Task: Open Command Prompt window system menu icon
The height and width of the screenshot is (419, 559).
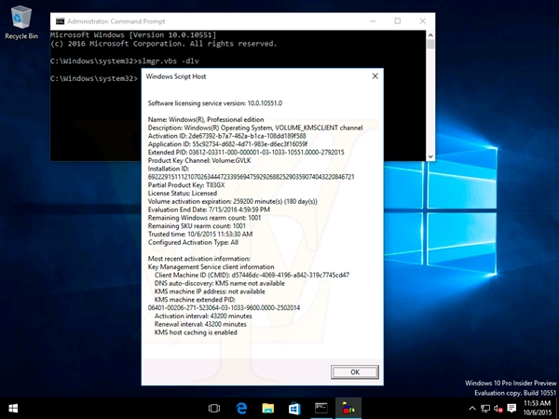Action: pos(61,20)
